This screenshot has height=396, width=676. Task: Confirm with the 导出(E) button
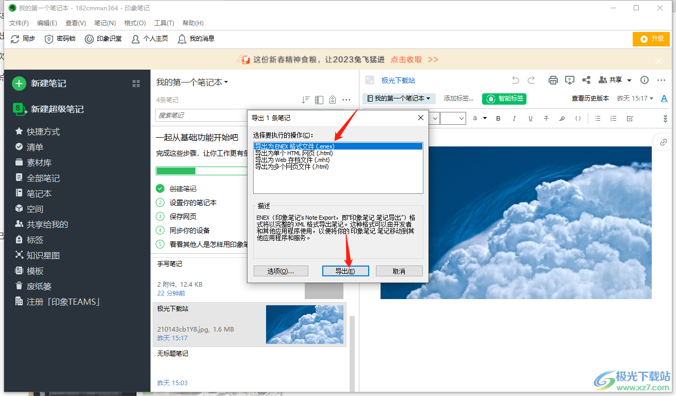(x=345, y=271)
